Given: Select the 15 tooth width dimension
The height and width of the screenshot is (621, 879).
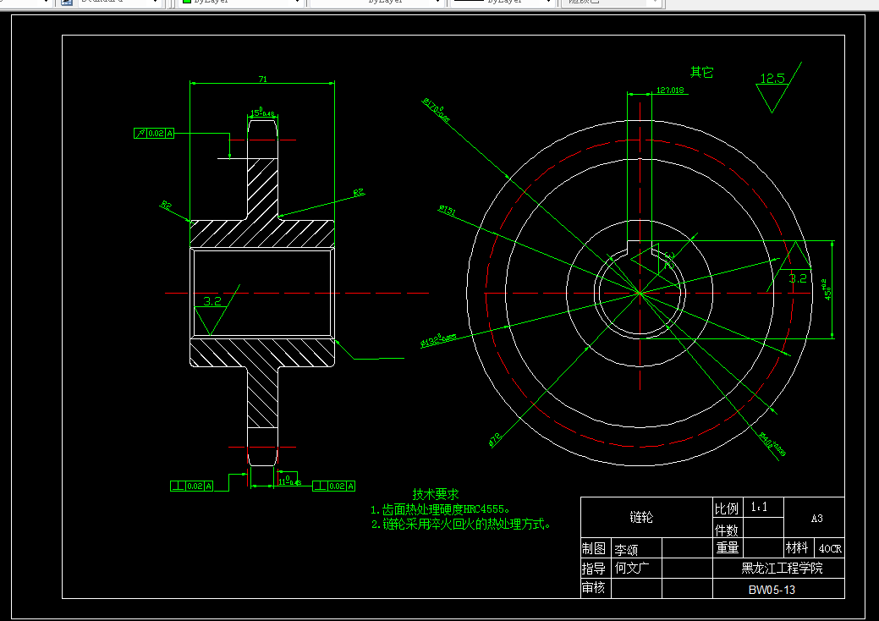Looking at the screenshot, I should [x=262, y=113].
